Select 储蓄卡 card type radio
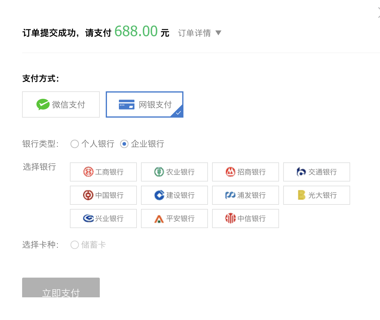 click(x=75, y=245)
